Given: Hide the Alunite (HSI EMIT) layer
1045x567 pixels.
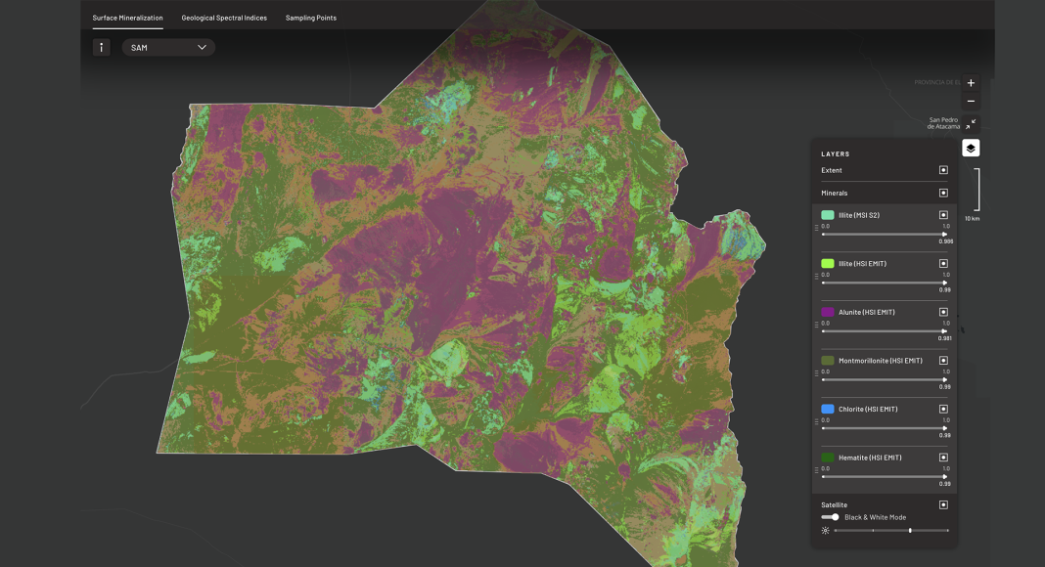Looking at the screenshot, I should (x=943, y=312).
